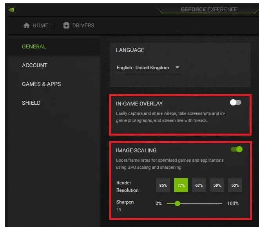Click the Sharpen slider 100% label
Screen dimensions: 259x227
pos(233,204)
